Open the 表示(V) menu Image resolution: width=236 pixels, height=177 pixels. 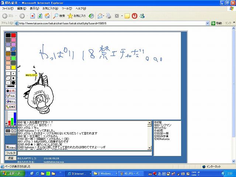tap(34, 8)
